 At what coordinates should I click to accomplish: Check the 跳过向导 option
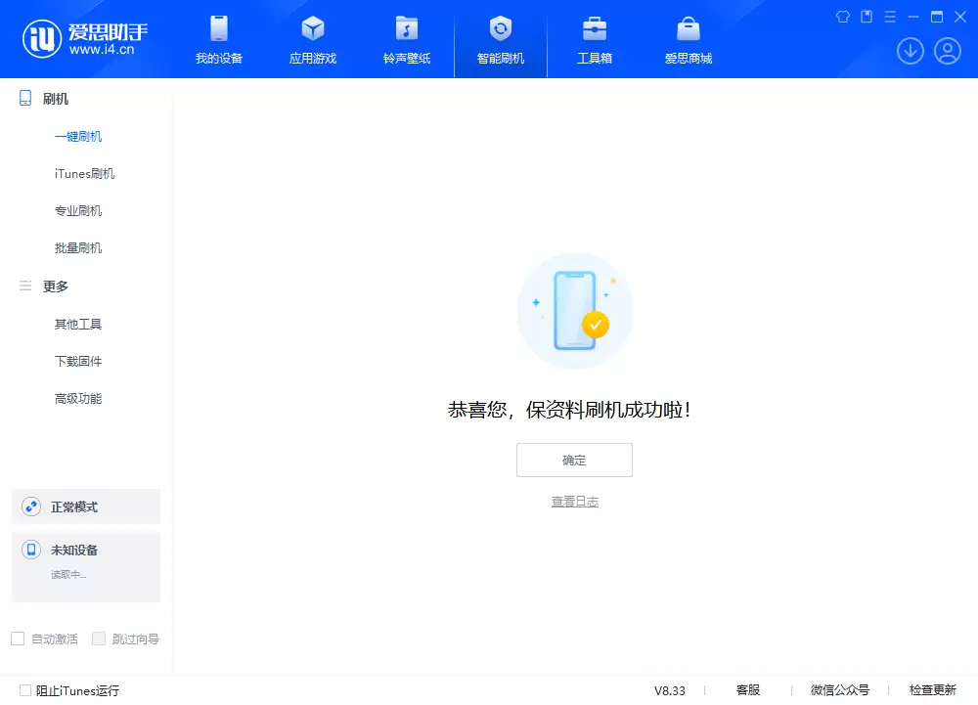[x=99, y=638]
